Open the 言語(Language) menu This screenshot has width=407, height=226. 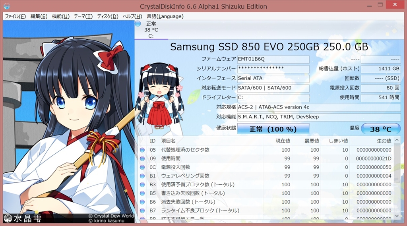pos(165,16)
